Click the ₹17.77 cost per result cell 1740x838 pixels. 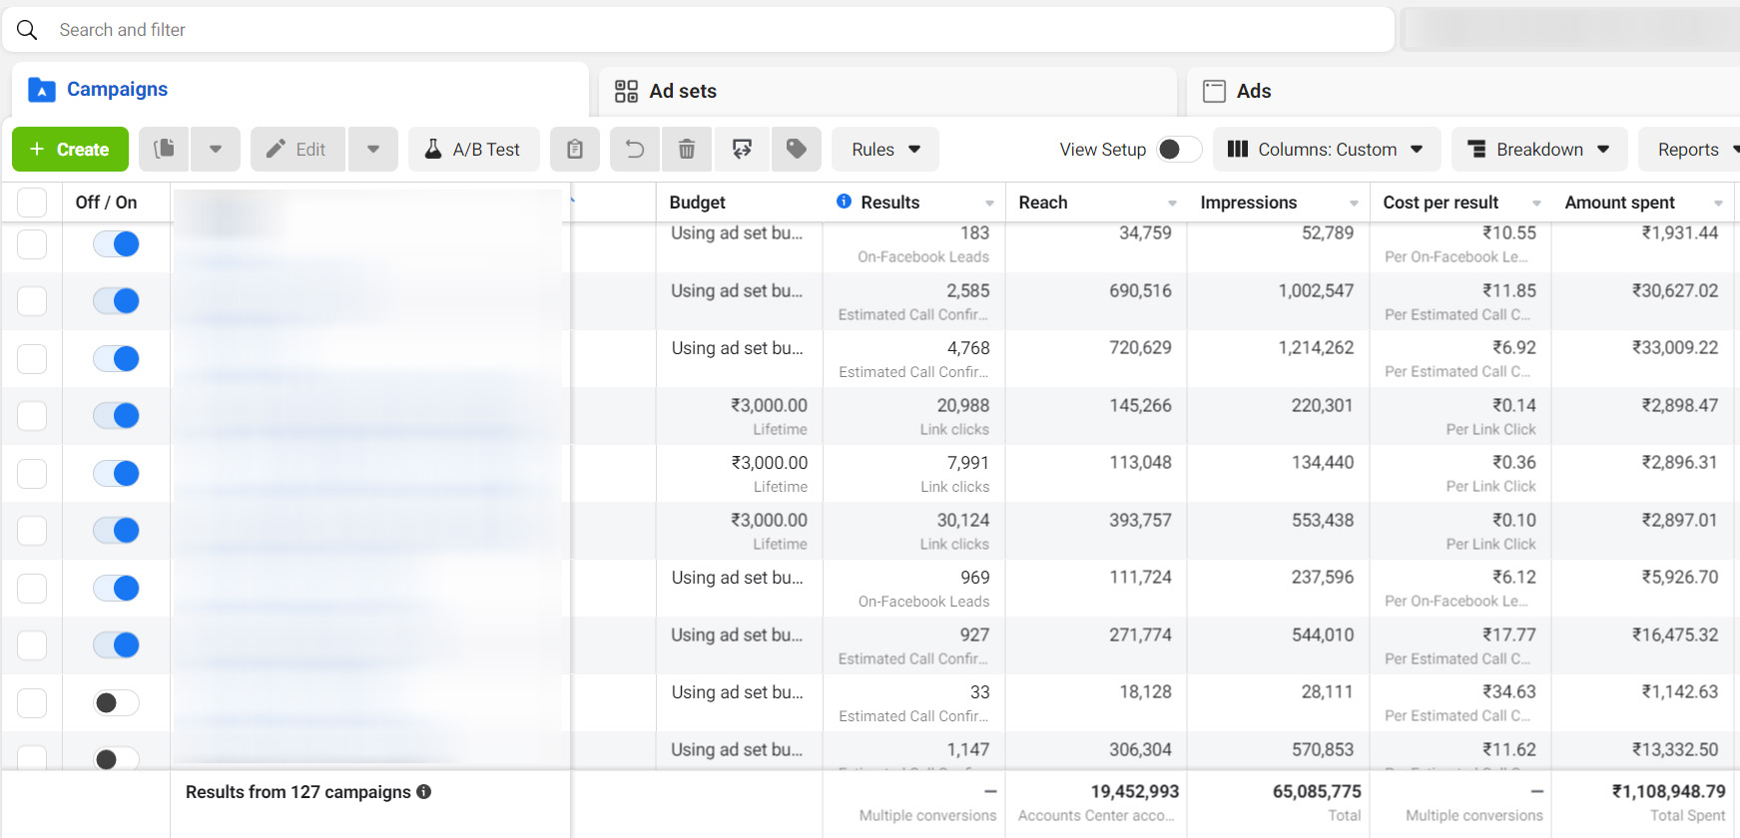click(x=1508, y=634)
